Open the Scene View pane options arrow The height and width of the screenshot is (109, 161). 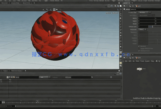pos(121,3)
